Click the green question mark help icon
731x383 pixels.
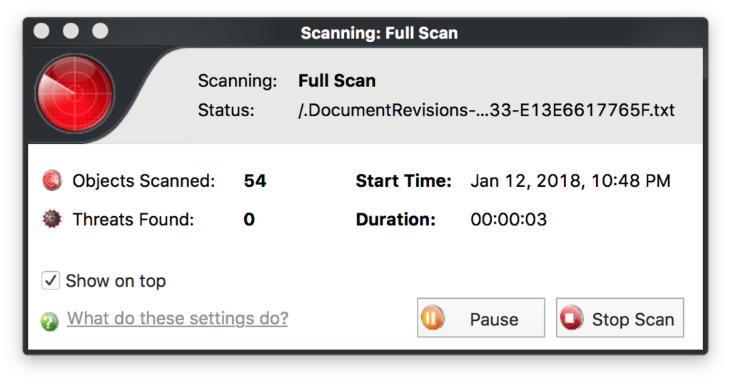(49, 321)
